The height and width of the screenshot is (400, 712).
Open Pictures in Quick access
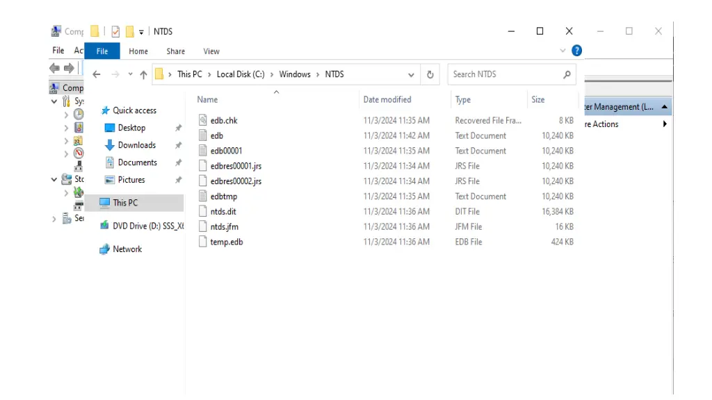[131, 180]
